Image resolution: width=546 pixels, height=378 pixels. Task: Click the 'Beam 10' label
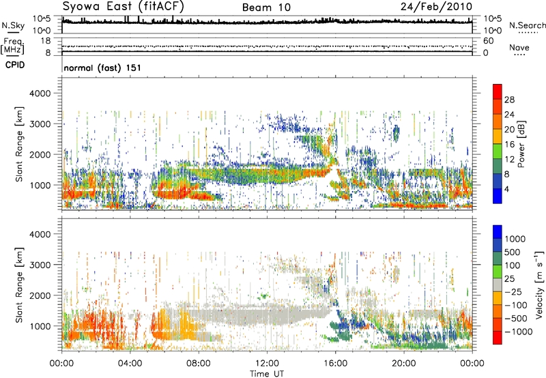(x=266, y=8)
